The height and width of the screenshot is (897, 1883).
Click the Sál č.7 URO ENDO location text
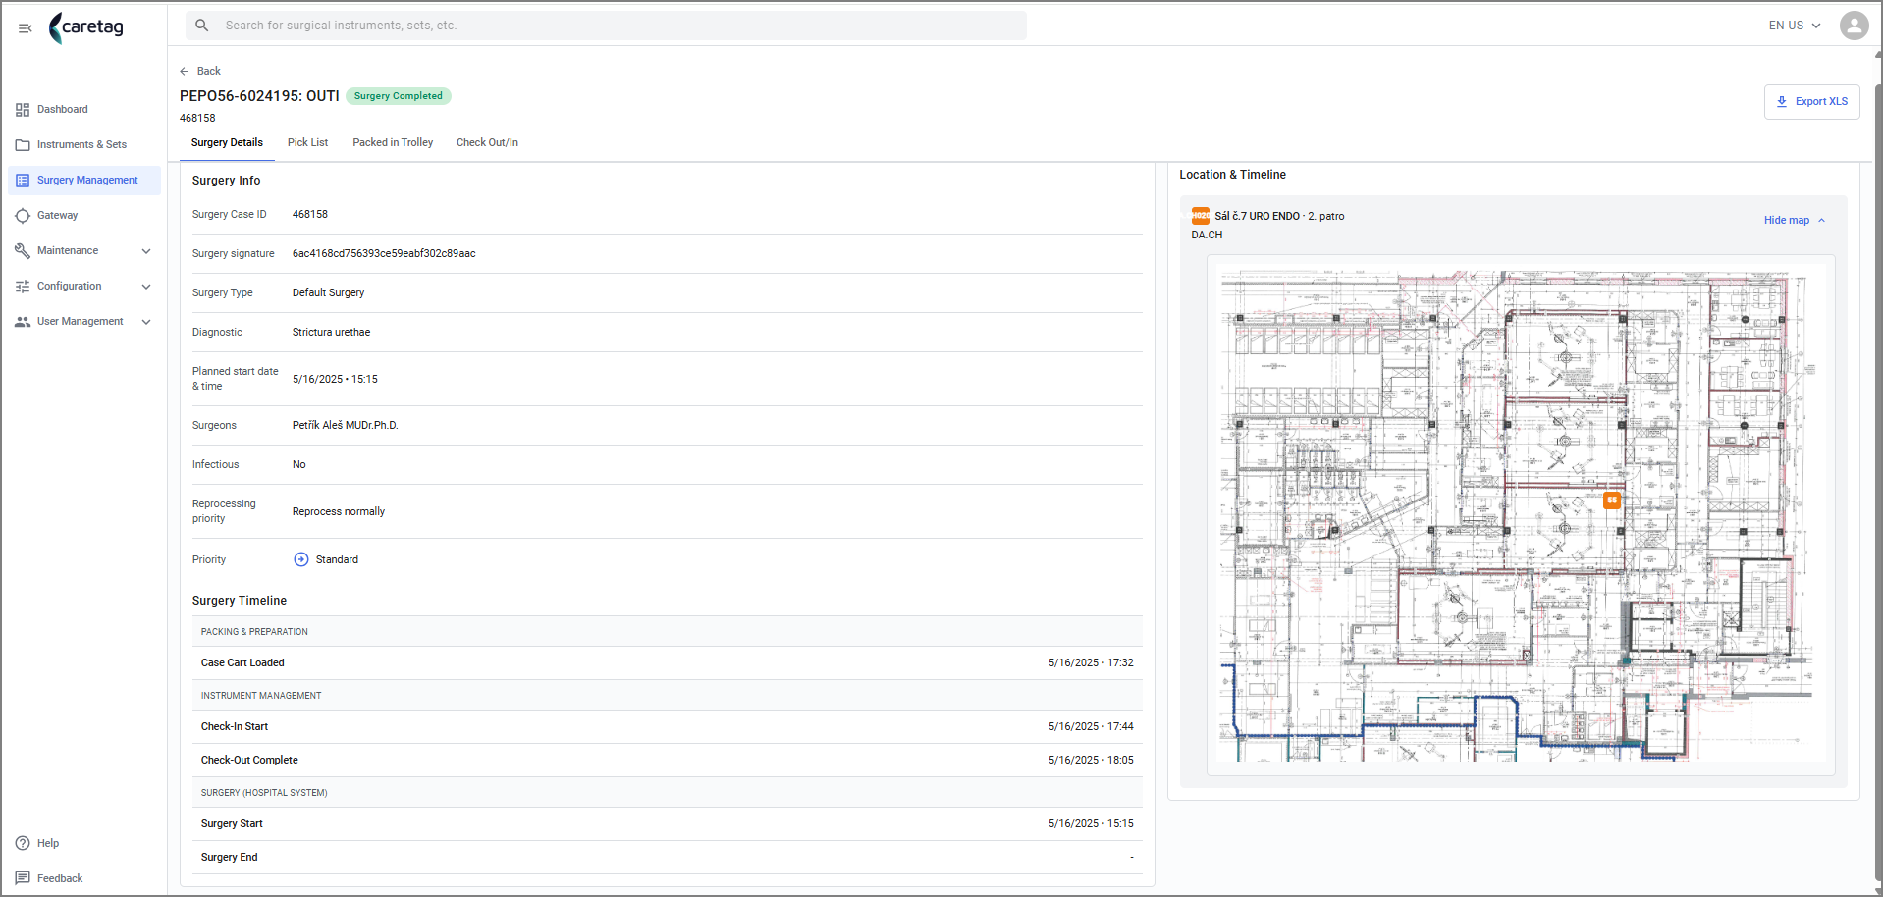click(x=1257, y=217)
